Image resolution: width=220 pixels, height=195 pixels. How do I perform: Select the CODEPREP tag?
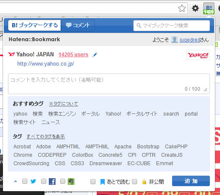tap(52, 155)
